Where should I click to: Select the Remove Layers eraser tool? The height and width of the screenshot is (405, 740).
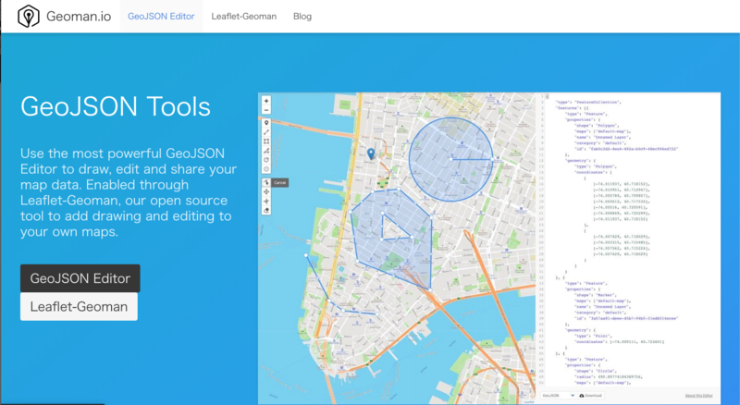click(x=266, y=211)
